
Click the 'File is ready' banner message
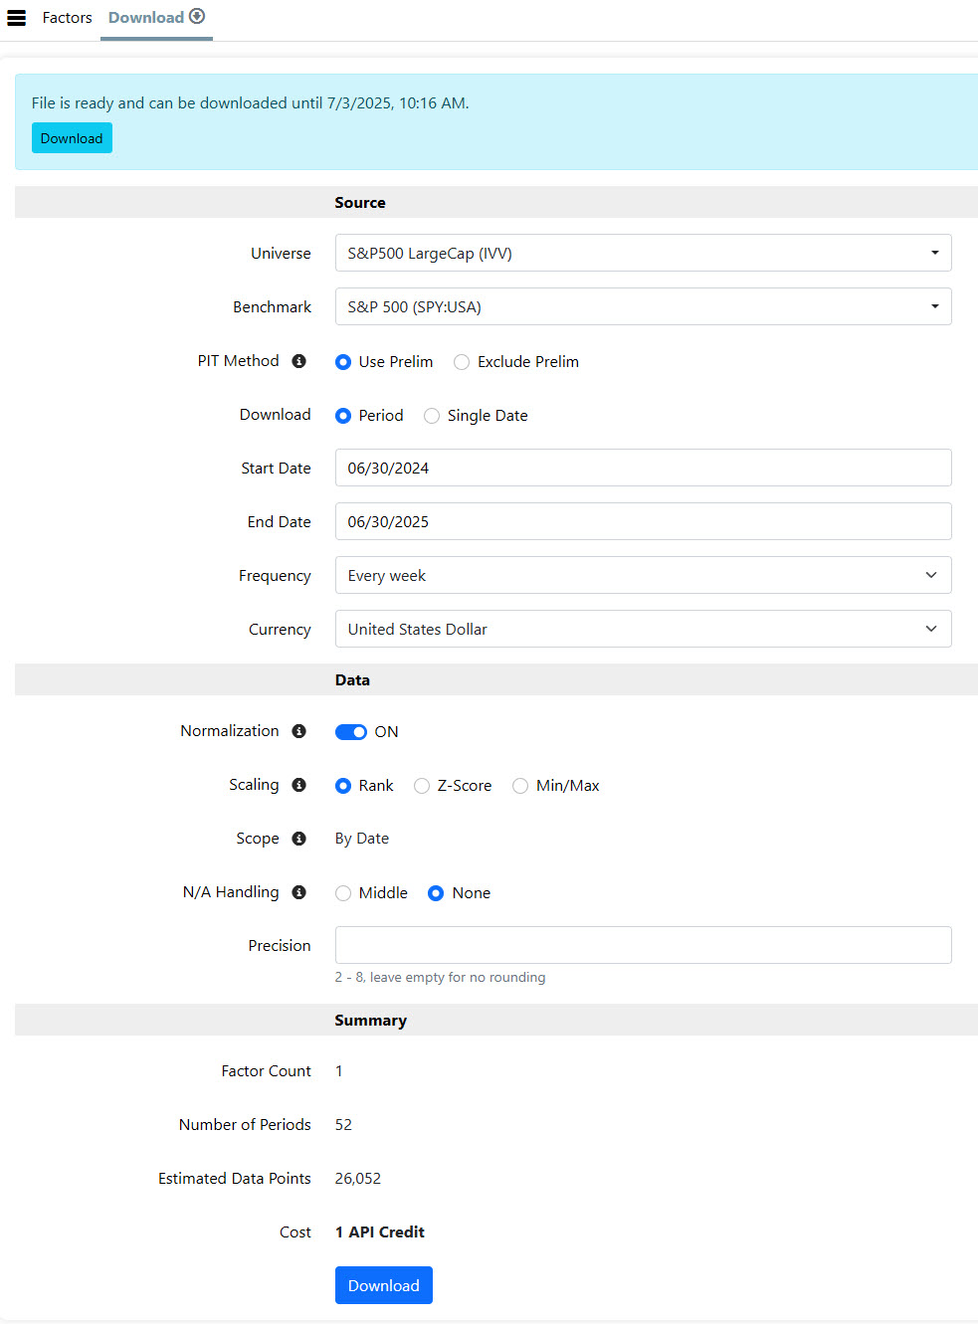pyautogui.click(x=251, y=102)
